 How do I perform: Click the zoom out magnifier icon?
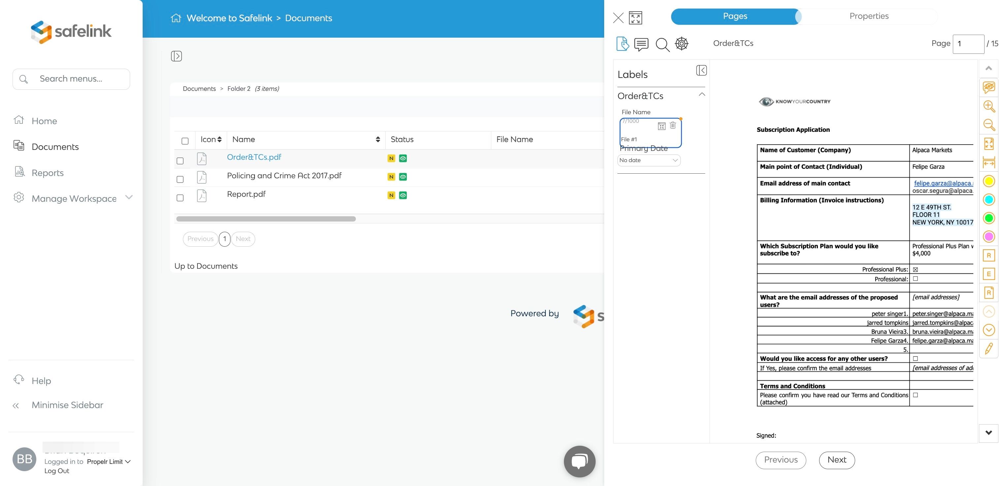989,125
